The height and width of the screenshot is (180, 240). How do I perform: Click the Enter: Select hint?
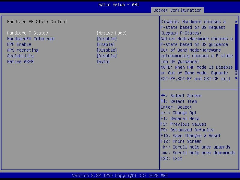coord(176,107)
